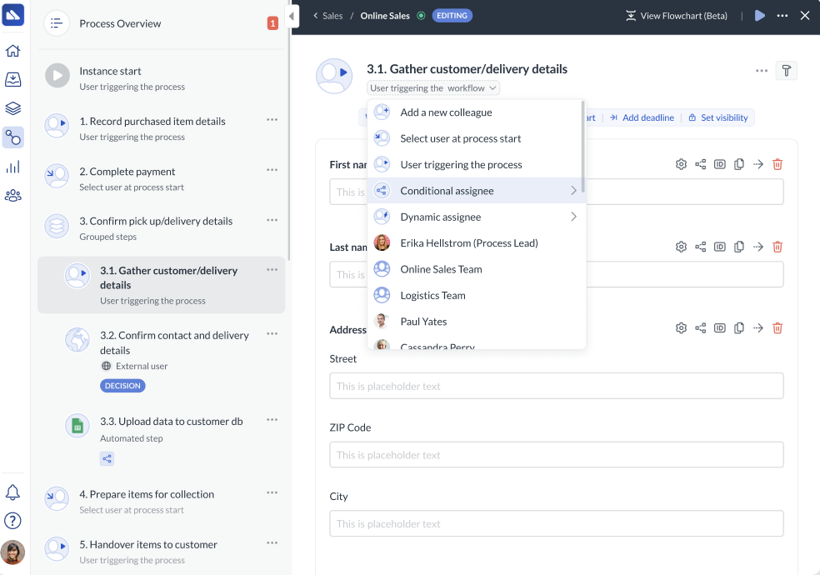Click the DECISION badge on step 3.2
820x575 pixels.
coord(122,386)
